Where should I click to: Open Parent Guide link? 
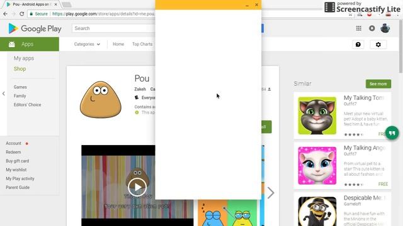click(18, 187)
